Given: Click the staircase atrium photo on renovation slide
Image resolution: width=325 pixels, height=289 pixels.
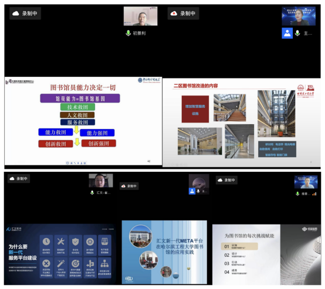Looking at the screenshot, I should (x=229, y=108).
